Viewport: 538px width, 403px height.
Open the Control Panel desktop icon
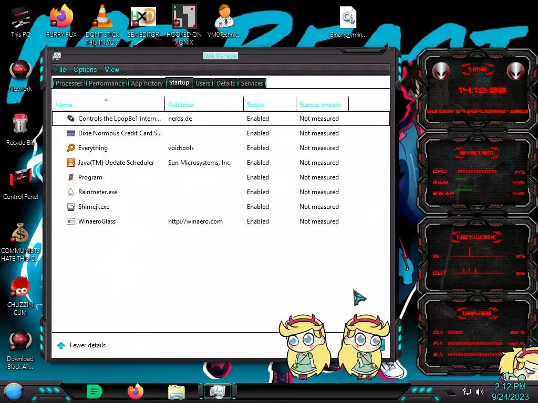[x=20, y=184]
